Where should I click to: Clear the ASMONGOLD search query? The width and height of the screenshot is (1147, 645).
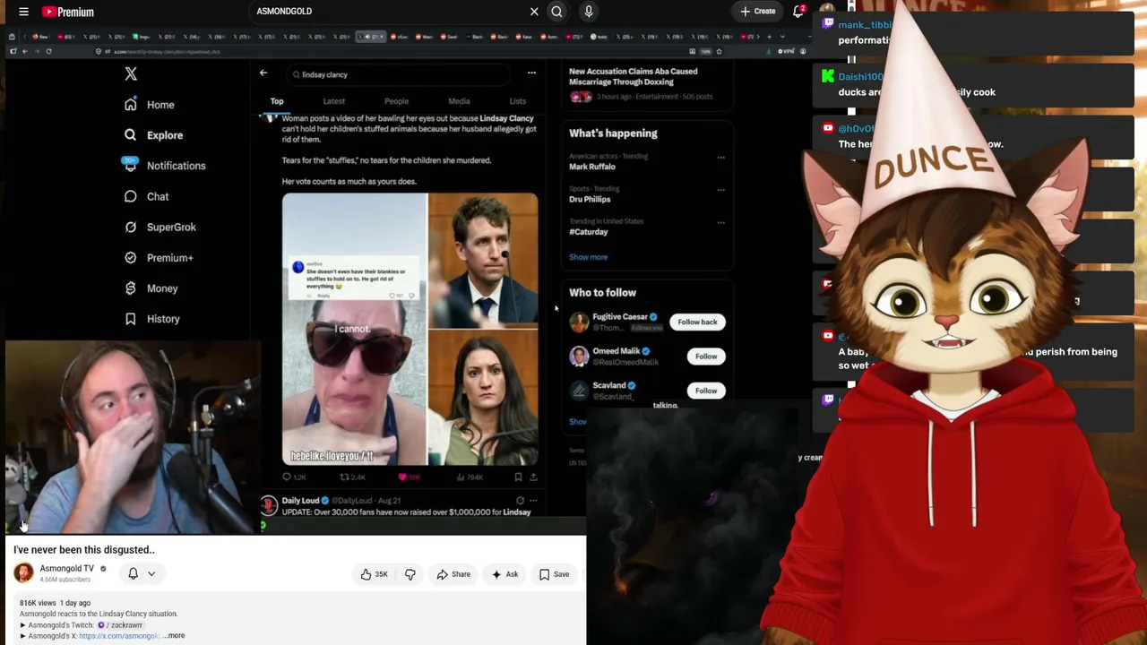[534, 12]
